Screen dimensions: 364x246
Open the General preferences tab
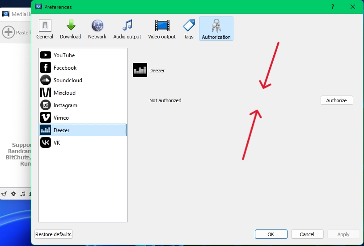point(44,29)
